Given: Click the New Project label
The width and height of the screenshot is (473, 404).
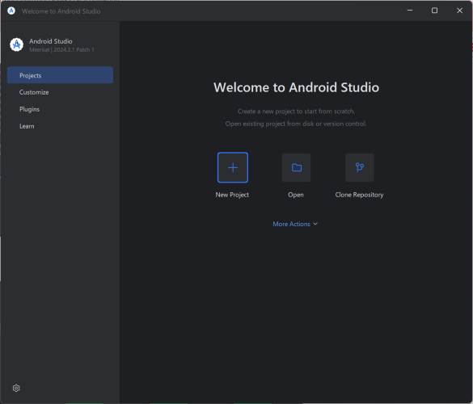Looking at the screenshot, I should click(x=232, y=195).
